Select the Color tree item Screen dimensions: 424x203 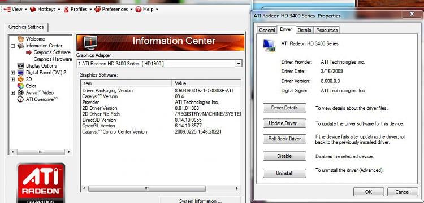(31, 86)
